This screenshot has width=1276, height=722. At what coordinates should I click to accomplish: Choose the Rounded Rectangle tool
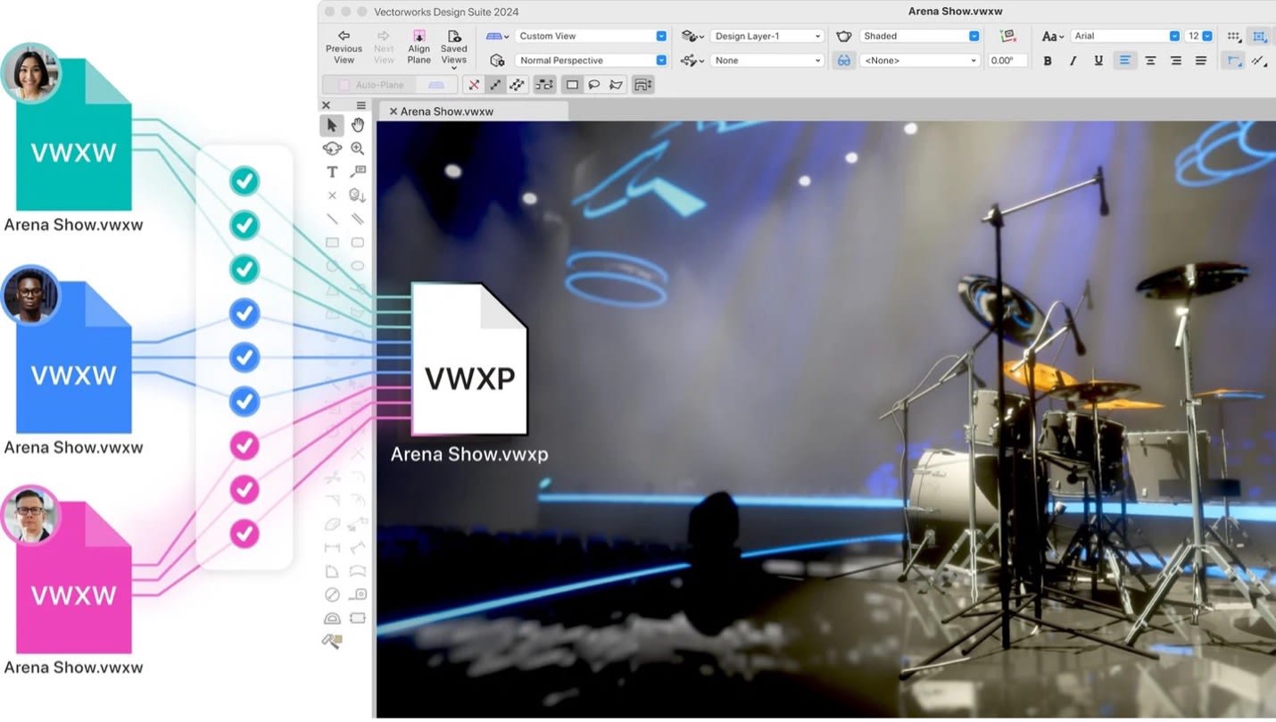[x=357, y=242]
